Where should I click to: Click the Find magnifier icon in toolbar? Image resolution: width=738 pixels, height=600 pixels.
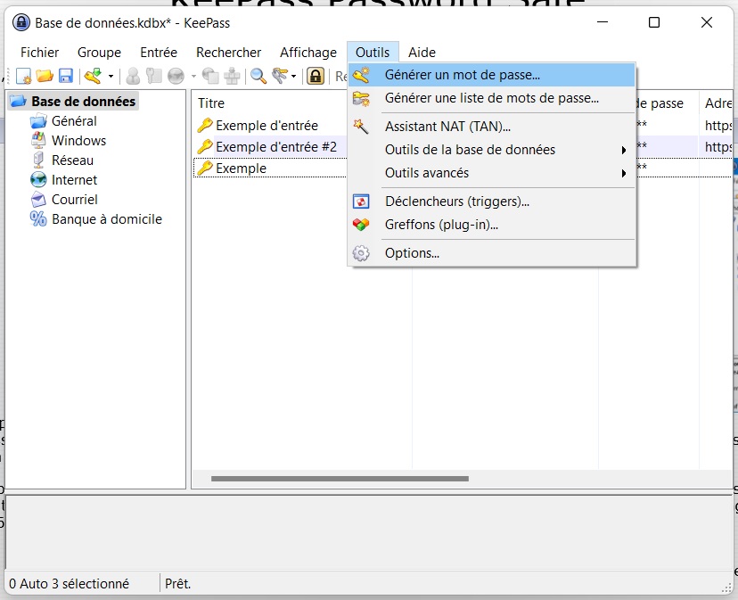coord(258,77)
